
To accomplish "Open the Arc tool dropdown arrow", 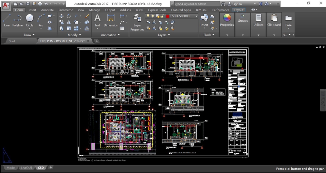I will (41, 29).
